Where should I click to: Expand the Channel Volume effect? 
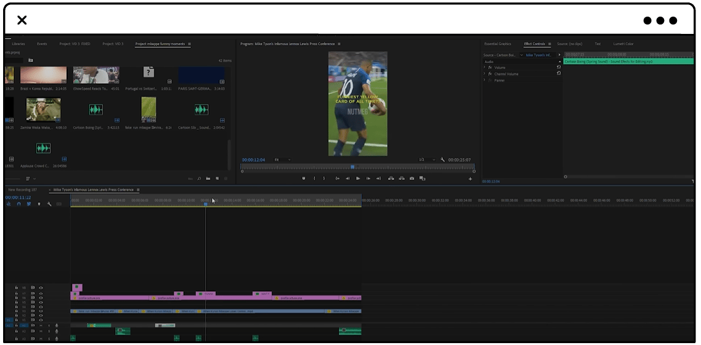(x=484, y=74)
